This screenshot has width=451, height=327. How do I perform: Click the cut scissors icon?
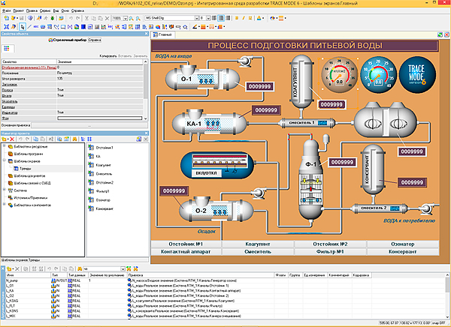coord(86,18)
